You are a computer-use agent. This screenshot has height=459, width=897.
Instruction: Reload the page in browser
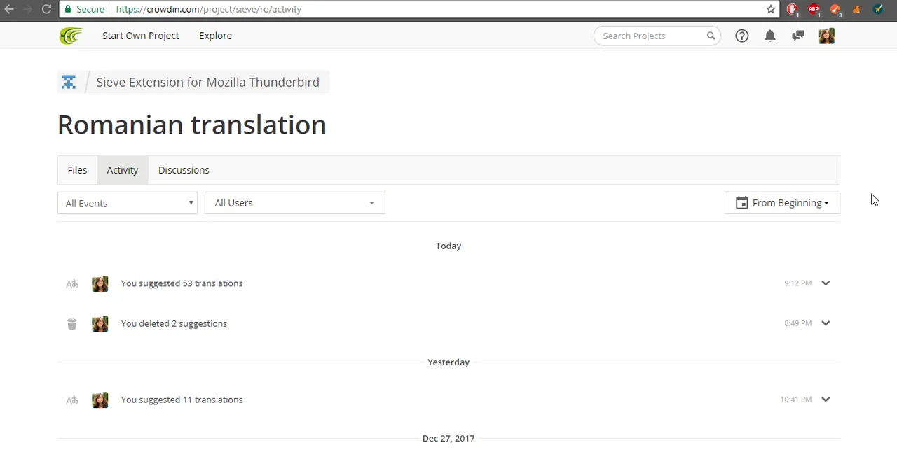[x=46, y=9]
